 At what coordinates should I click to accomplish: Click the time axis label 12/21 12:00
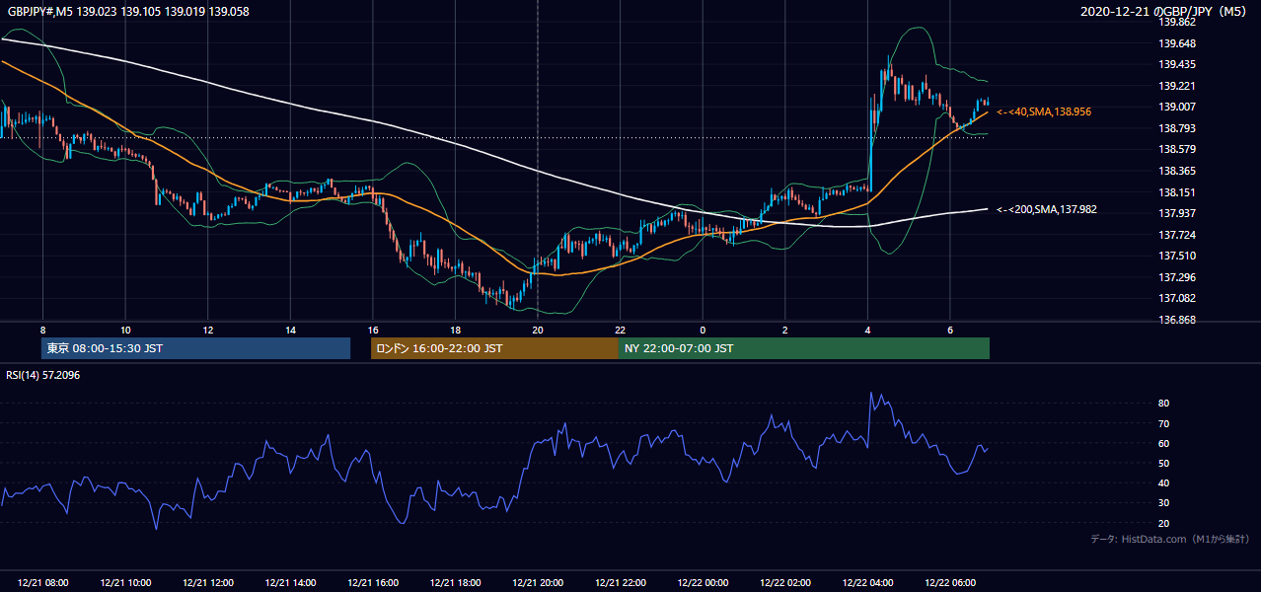[207, 583]
